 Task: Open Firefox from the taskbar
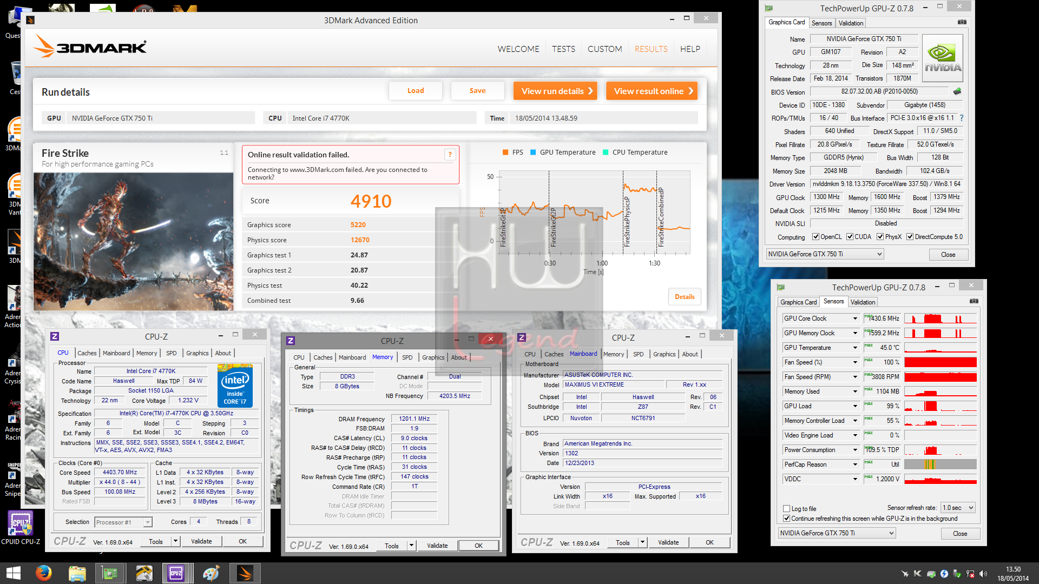tap(43, 573)
